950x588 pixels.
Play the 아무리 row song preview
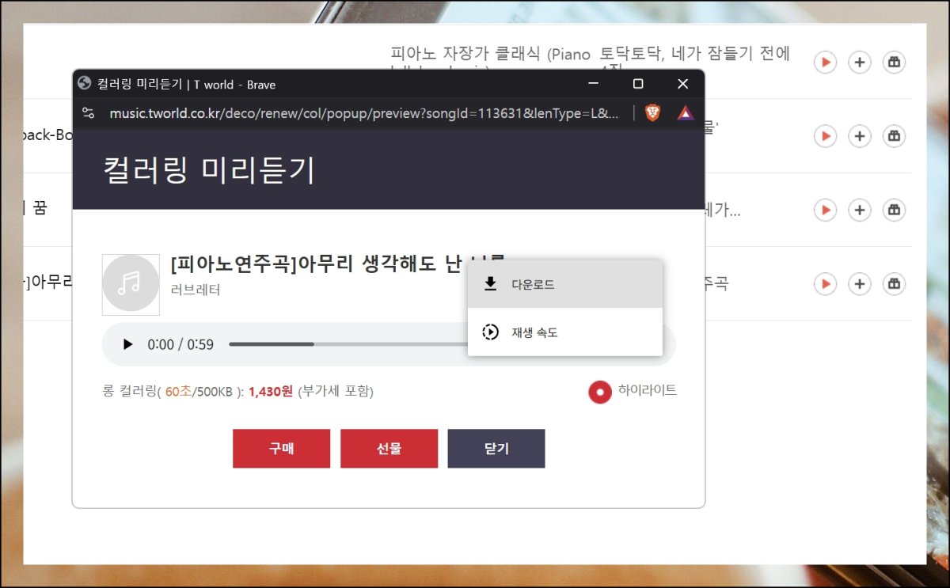coord(825,283)
